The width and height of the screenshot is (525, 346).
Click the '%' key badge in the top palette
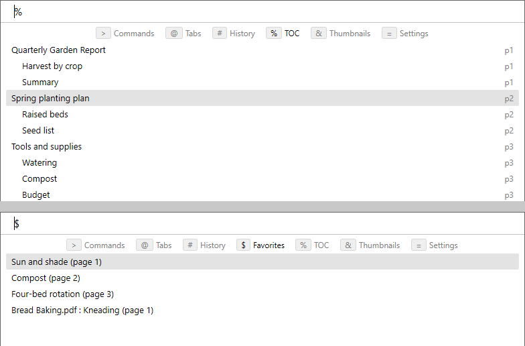pos(274,34)
